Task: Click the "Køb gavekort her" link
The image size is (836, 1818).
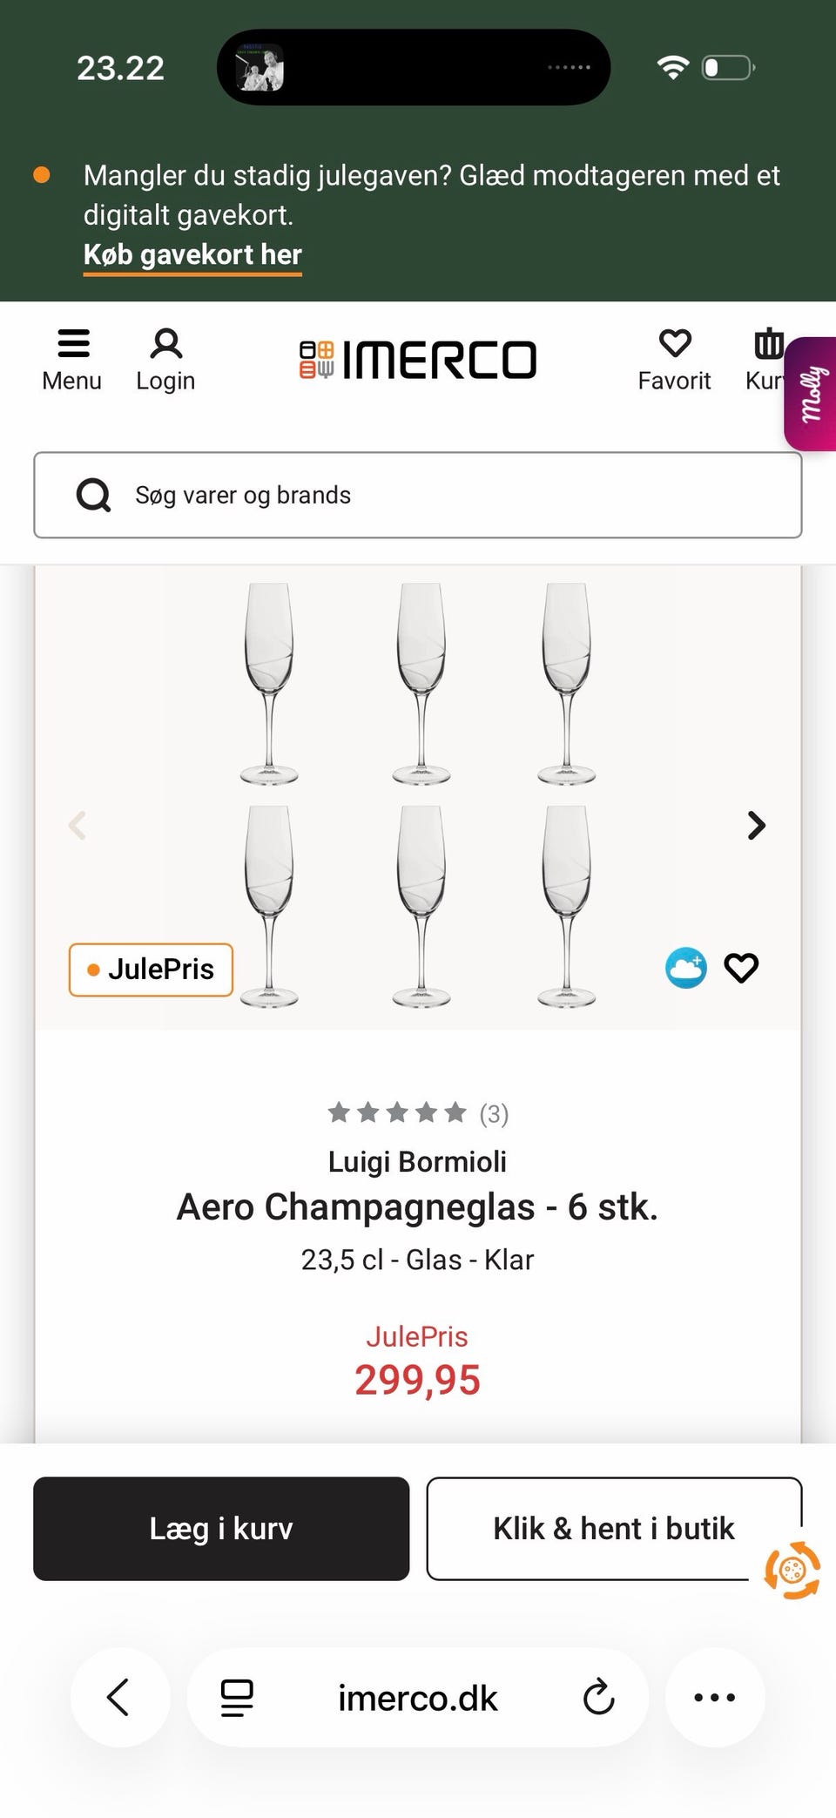Action: point(192,254)
